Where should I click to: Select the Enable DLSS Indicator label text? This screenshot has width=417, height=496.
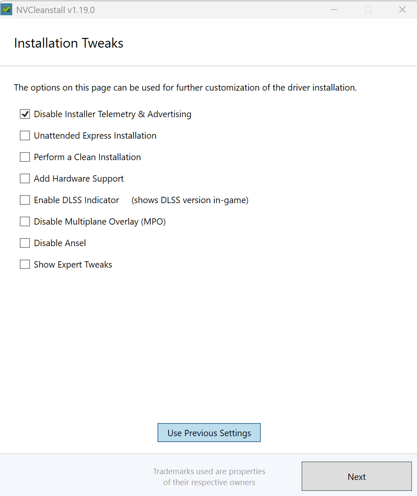[76, 200]
